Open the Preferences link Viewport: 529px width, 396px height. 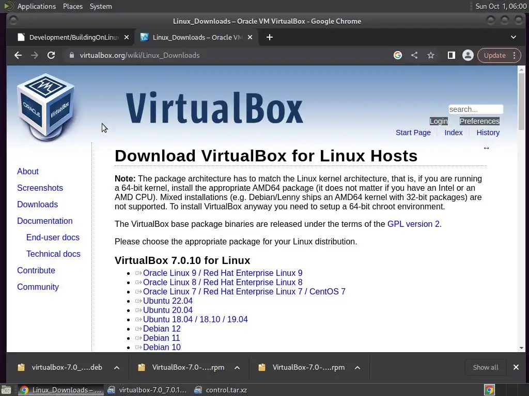coord(479,121)
